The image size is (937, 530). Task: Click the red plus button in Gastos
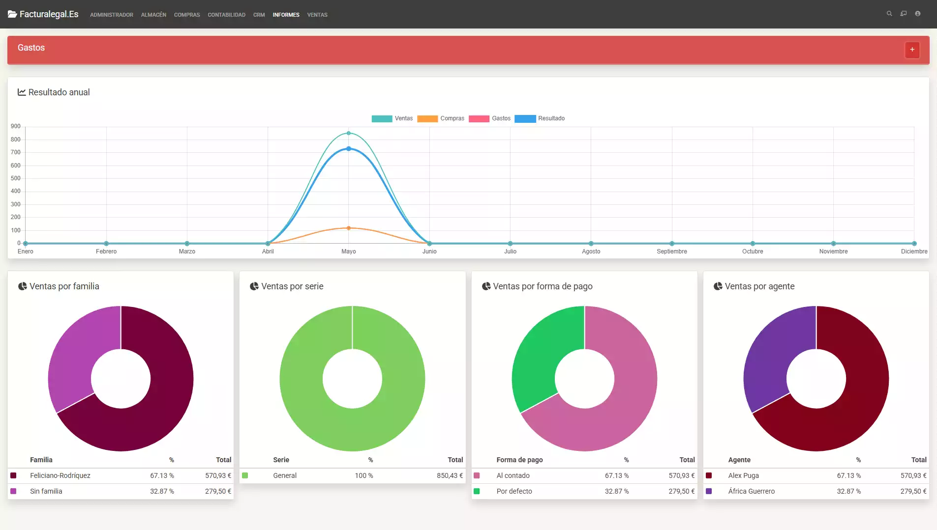pos(912,50)
